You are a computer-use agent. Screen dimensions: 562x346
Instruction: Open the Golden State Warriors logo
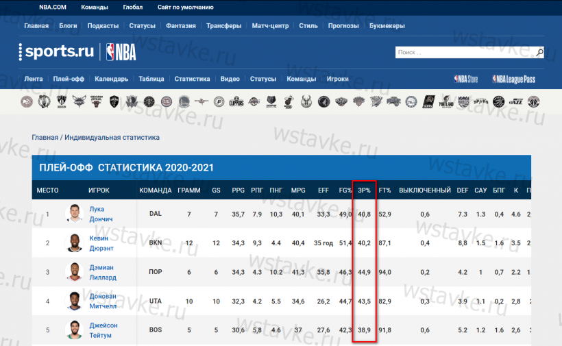tap(184, 102)
